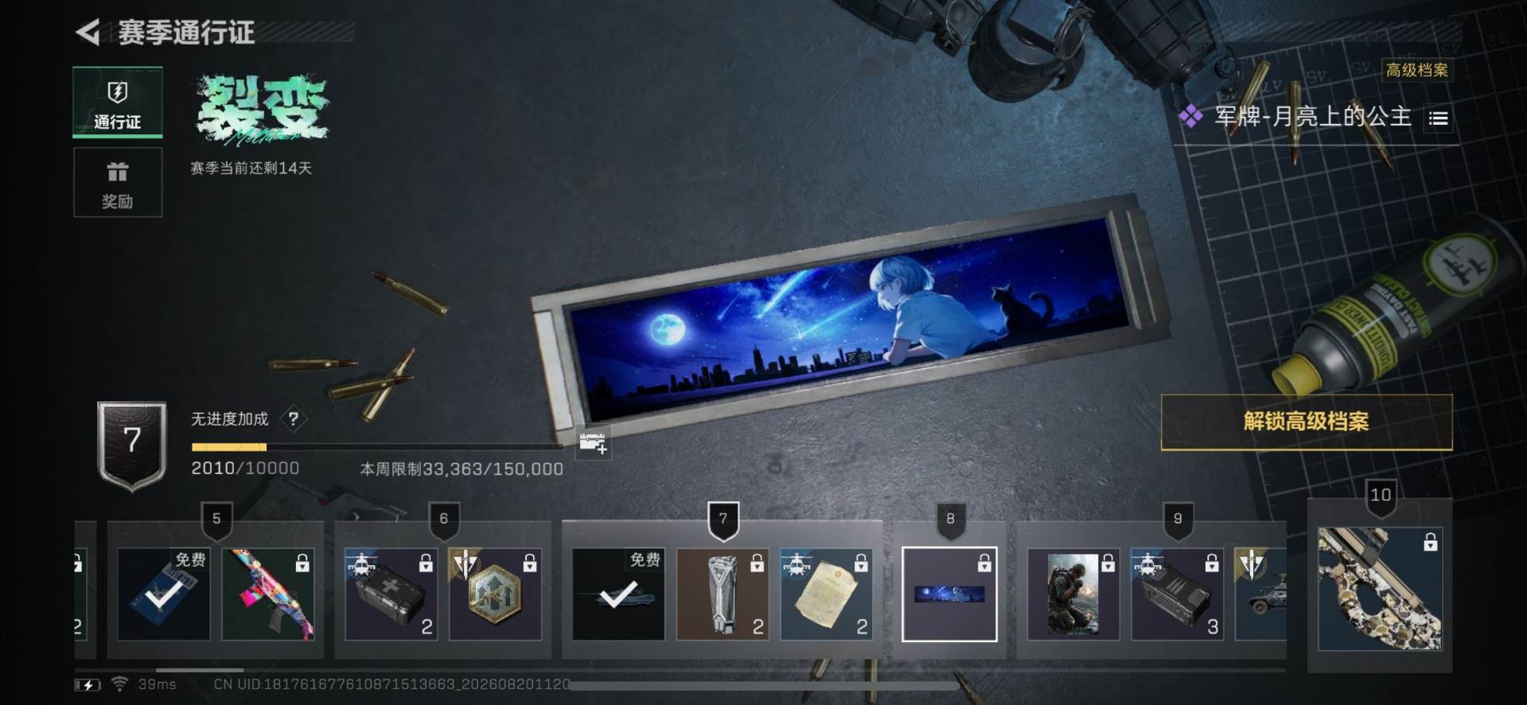Click the 裂变 season logo

[x=263, y=110]
